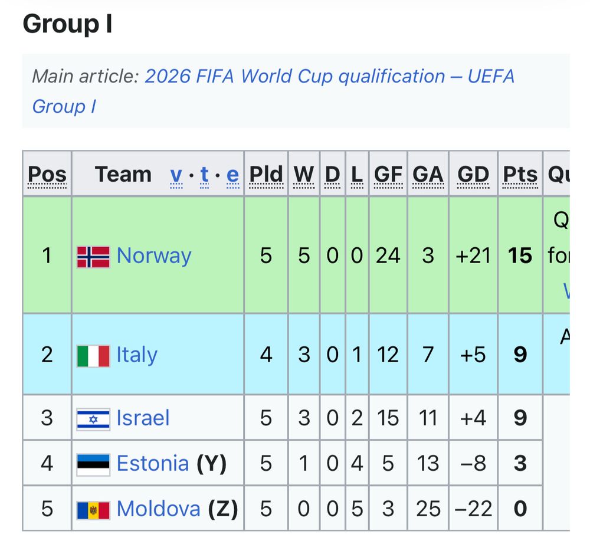The image size is (590, 554).
Task: Click the Pts column header
Action: point(520,175)
